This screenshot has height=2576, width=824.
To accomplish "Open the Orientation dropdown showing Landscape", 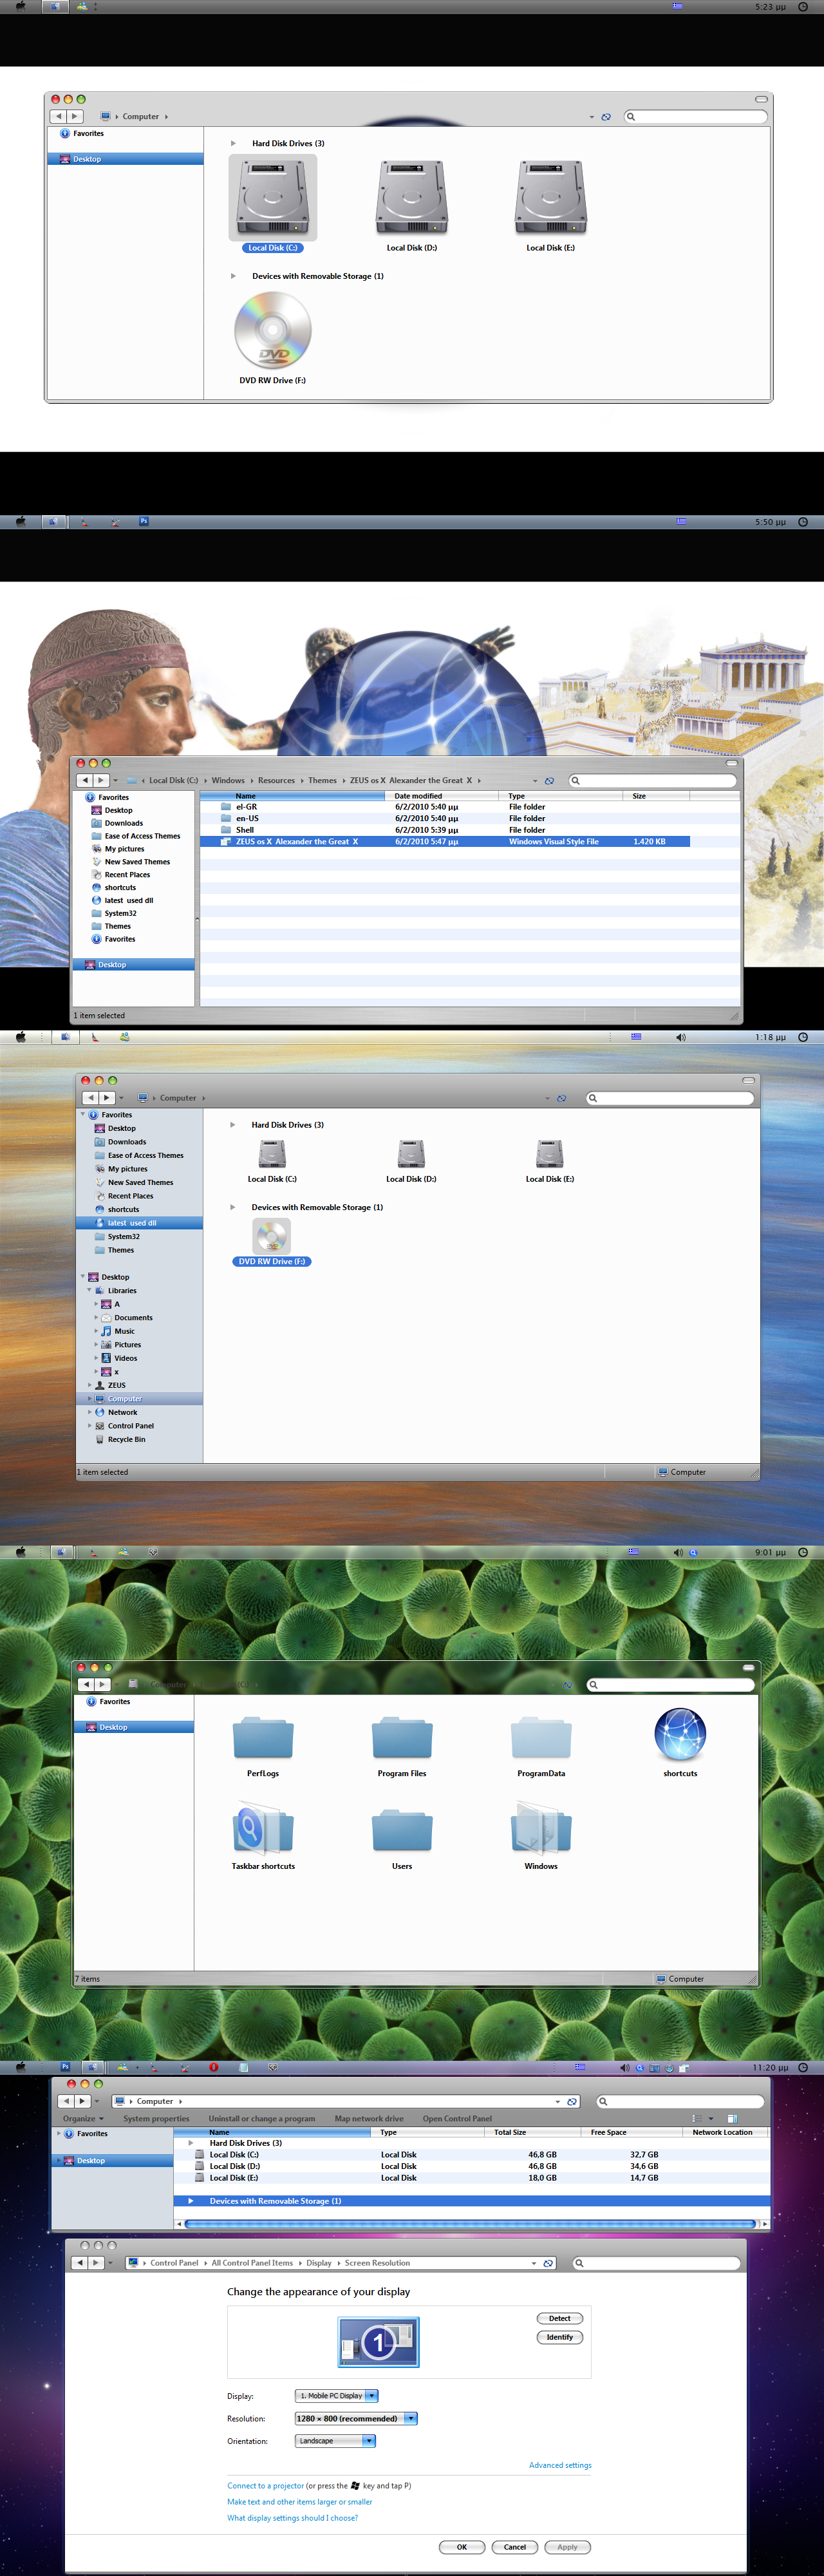I will click(x=335, y=2441).
